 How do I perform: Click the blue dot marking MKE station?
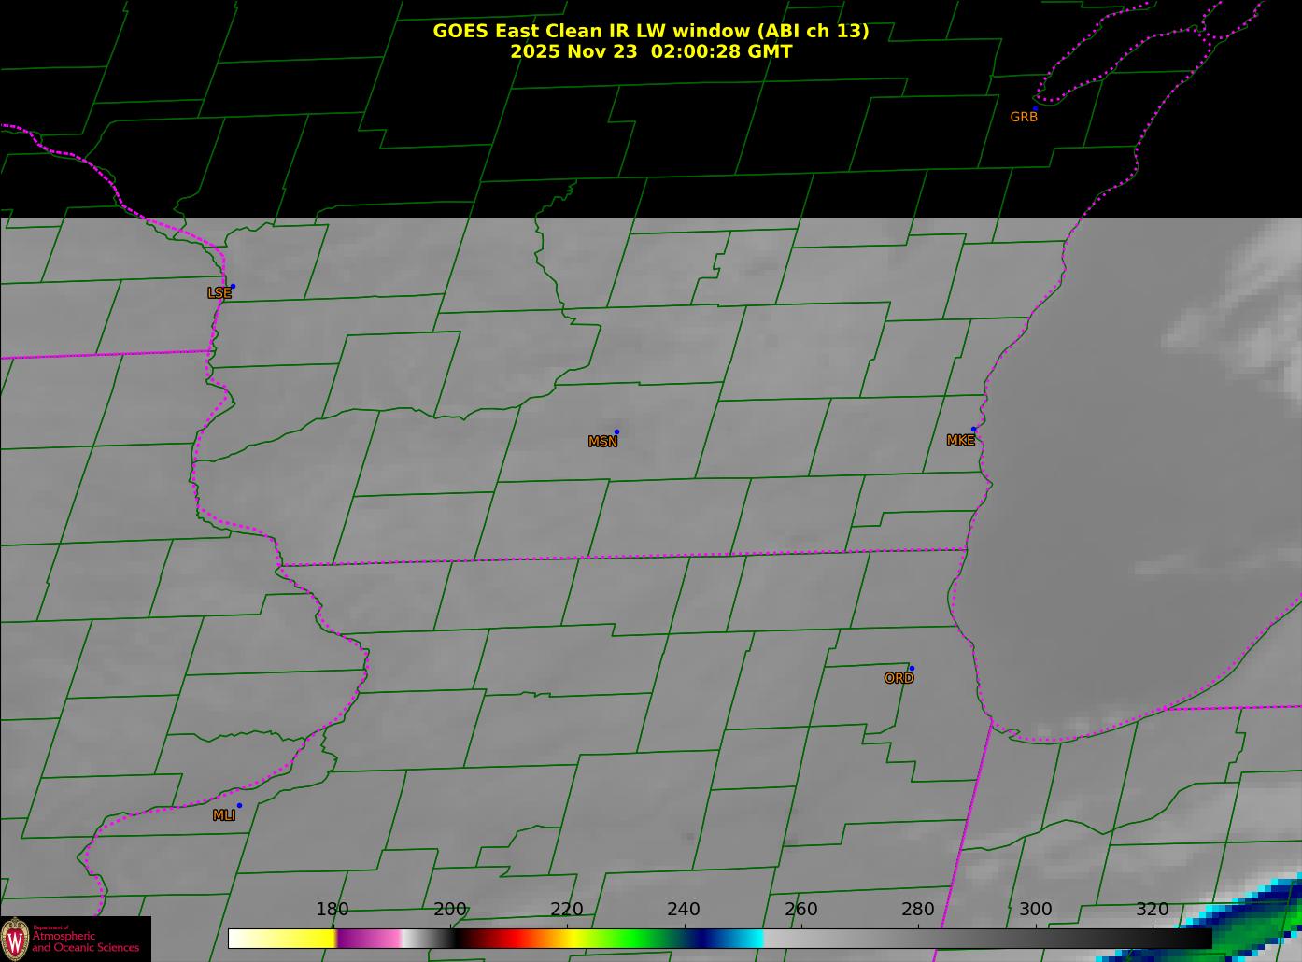coord(973,430)
